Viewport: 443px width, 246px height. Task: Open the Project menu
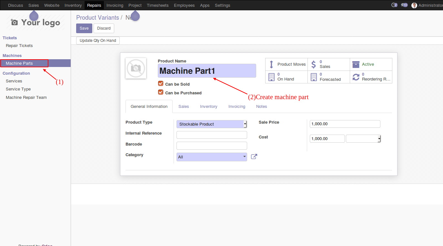(135, 5)
